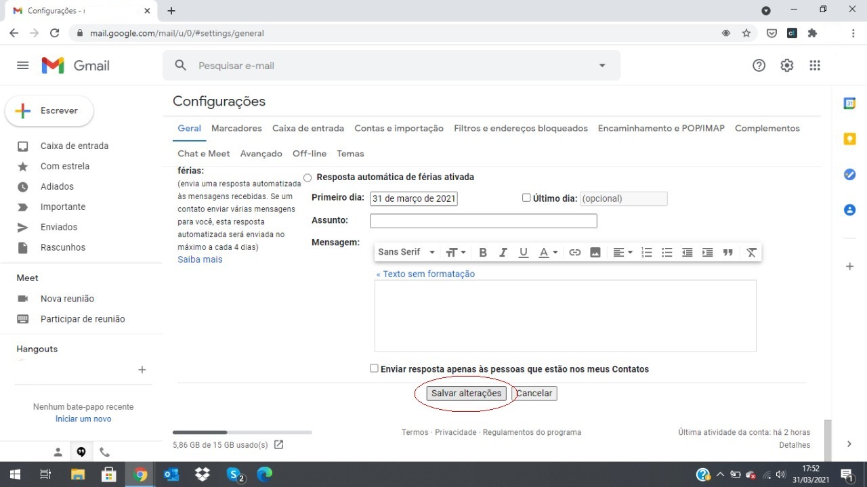The image size is (867, 487).
Task: Apply numbered list formatting
Action: (647, 252)
